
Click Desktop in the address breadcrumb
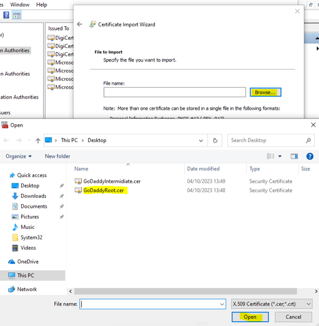[x=97, y=140]
